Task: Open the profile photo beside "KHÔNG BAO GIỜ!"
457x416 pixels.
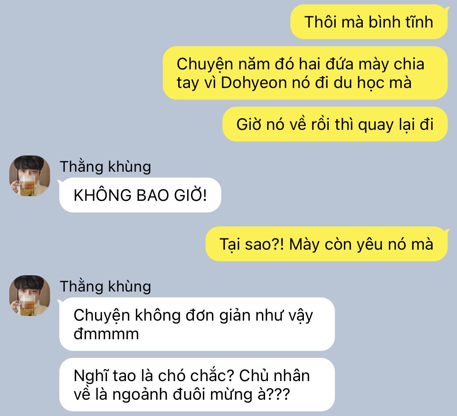Action: pyautogui.click(x=30, y=176)
